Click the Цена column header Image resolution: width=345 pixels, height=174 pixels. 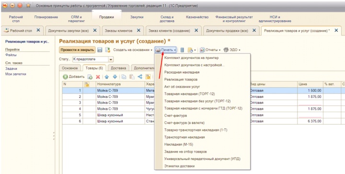click(310, 84)
